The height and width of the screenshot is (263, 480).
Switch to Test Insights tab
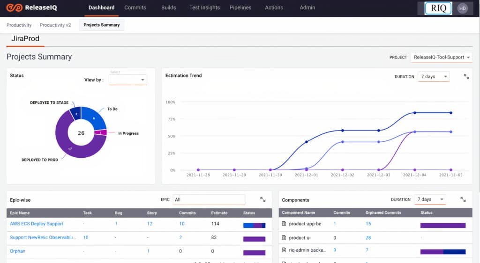coord(204,7)
